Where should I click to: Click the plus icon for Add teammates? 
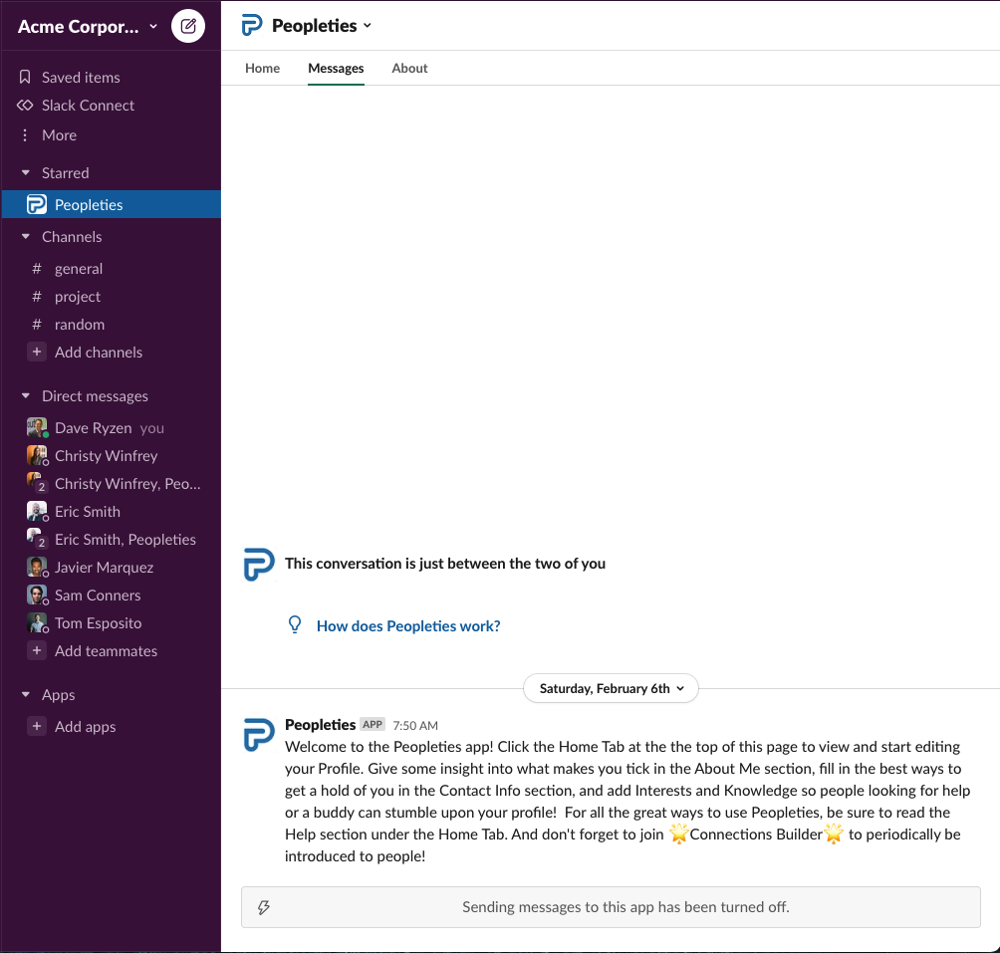point(37,651)
